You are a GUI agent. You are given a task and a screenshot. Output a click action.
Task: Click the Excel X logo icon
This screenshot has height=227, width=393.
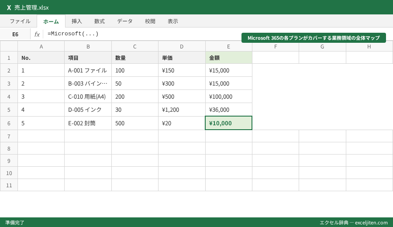(x=9, y=7)
